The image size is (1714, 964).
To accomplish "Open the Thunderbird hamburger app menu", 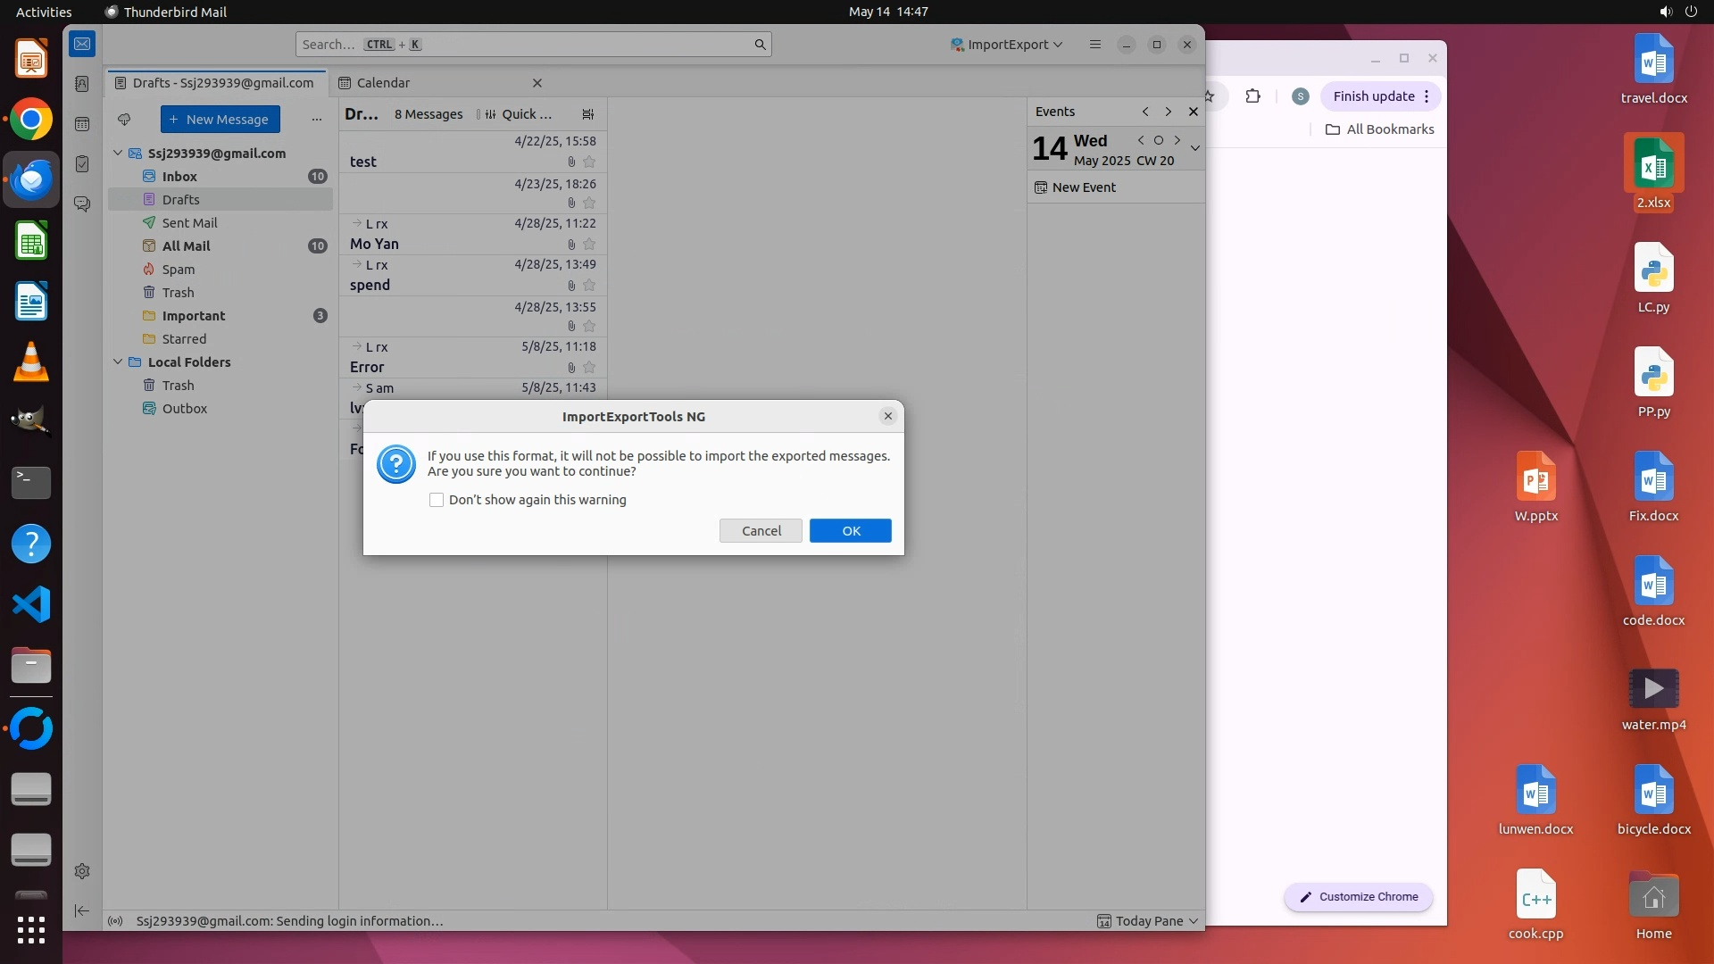I will pyautogui.click(x=1095, y=45).
